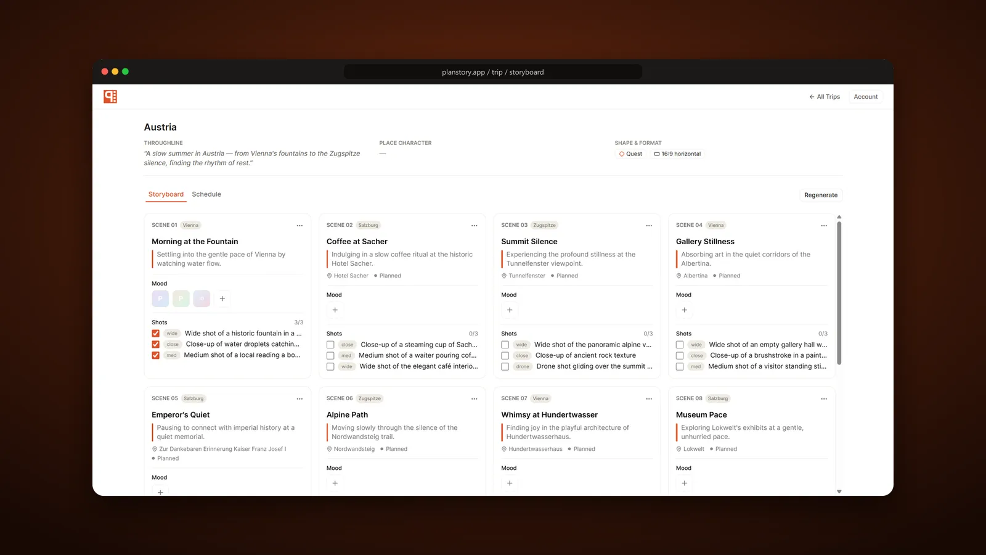This screenshot has width=986, height=555.
Task: Open the Scene 03 more options menu
Action: click(x=649, y=226)
